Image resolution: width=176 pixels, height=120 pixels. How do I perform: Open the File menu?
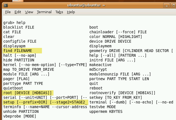tap(8, 12)
